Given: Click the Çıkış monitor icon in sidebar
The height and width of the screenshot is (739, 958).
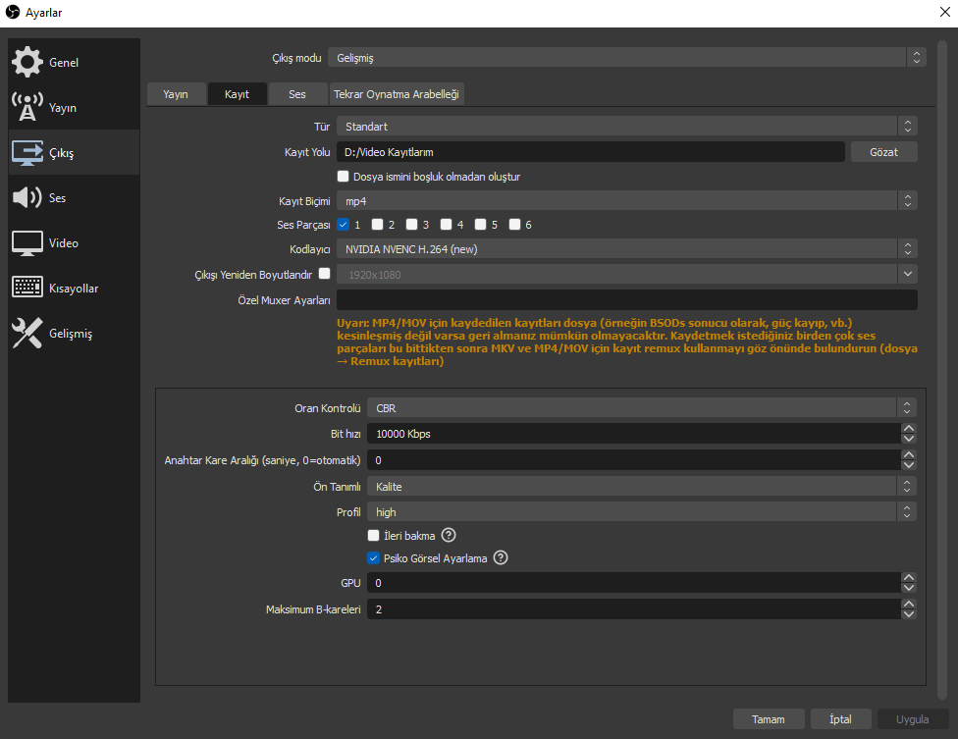Looking at the screenshot, I should pos(27,153).
